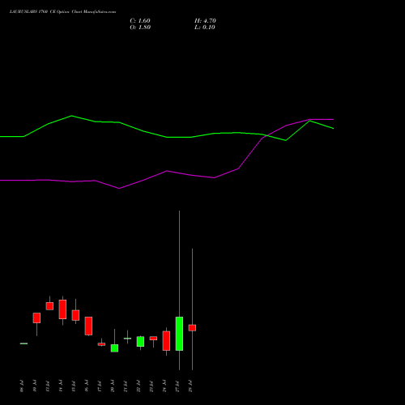Select the red candle on 16 Jul
405x405 pixels.
click(x=88, y=326)
